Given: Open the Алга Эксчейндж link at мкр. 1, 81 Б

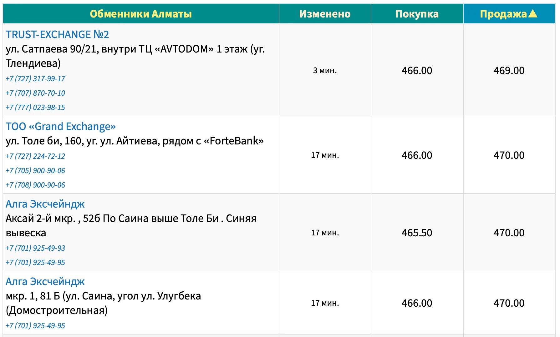Looking at the screenshot, I should tap(45, 281).
